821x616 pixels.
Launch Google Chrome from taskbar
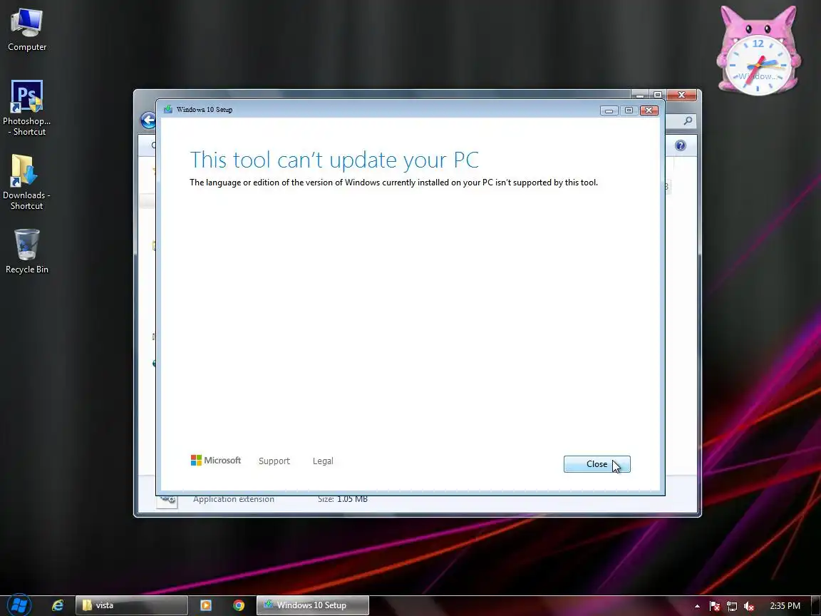pyautogui.click(x=239, y=605)
